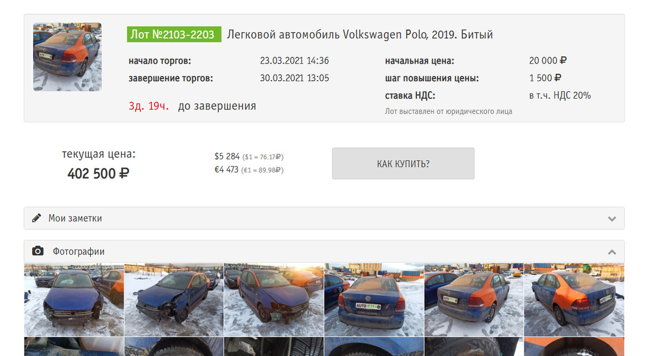This screenshot has height=356, width=668.
Task: Open the second photo with damaged front wheel
Action: (174, 300)
